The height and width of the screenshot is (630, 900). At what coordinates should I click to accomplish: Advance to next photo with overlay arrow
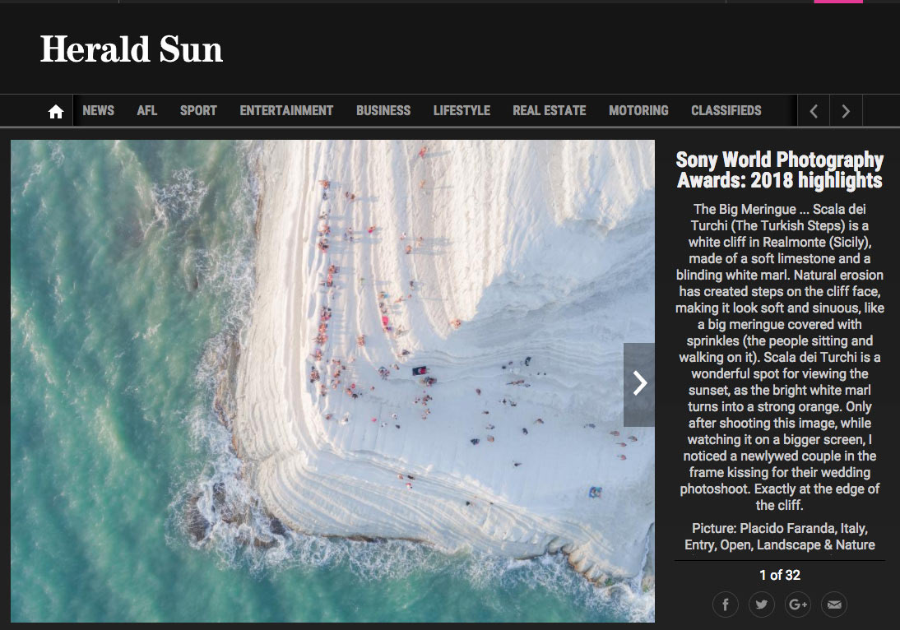(x=639, y=384)
